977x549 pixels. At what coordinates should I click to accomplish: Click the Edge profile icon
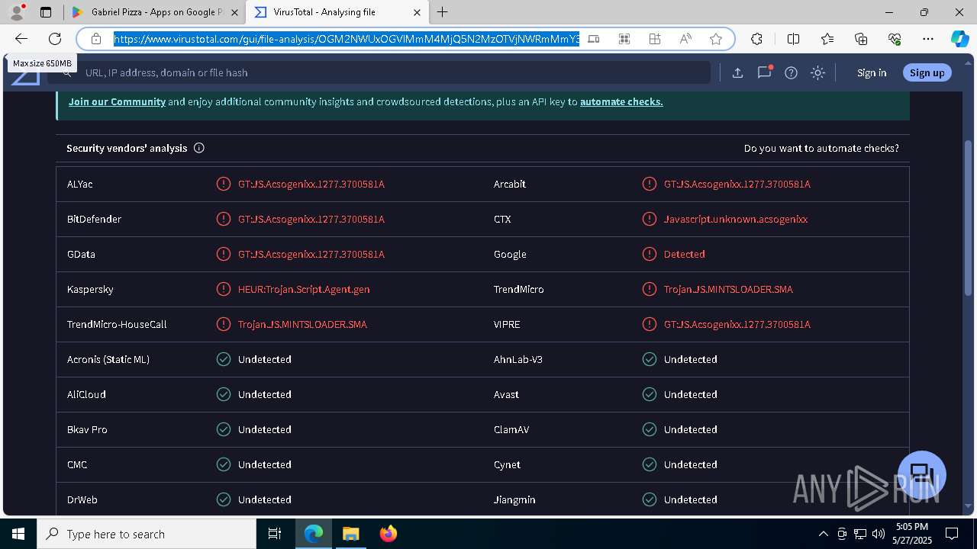[17, 12]
